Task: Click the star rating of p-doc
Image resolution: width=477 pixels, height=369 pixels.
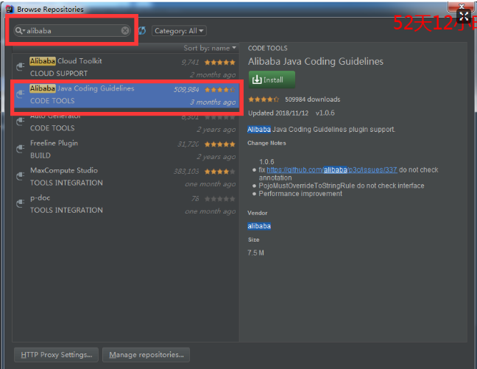Action: (x=219, y=199)
